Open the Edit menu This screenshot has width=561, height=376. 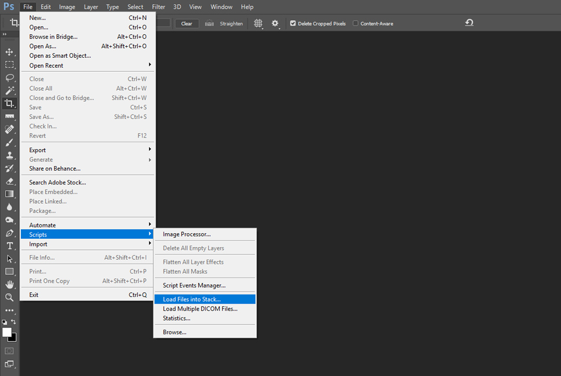(46, 7)
